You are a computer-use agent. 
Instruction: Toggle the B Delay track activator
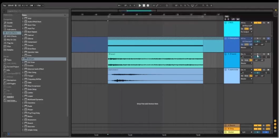coord(258,129)
